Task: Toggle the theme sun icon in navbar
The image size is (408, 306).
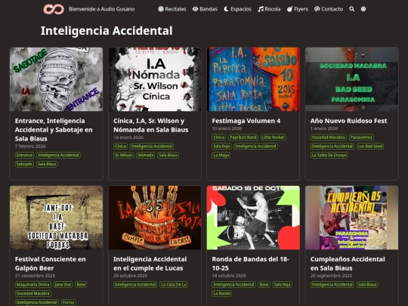Action: point(363,9)
